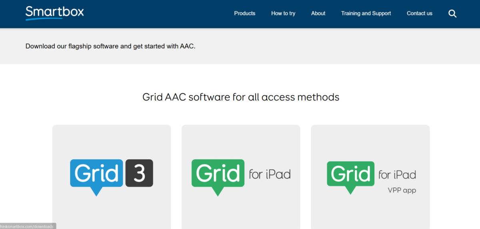Click the dark number 3 badge
Screen dimensions: 480x229
139,173
